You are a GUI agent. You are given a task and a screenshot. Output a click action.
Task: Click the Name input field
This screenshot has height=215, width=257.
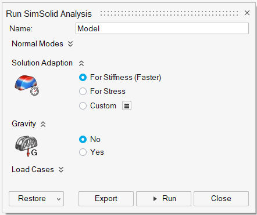tap(162, 28)
